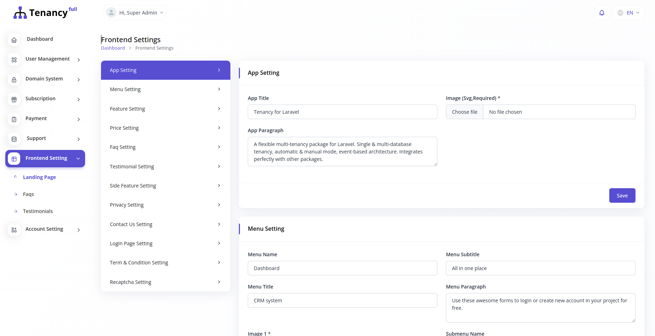This screenshot has width=655, height=336.
Task: Go to Faqs in the sidebar
Action: 28,194
